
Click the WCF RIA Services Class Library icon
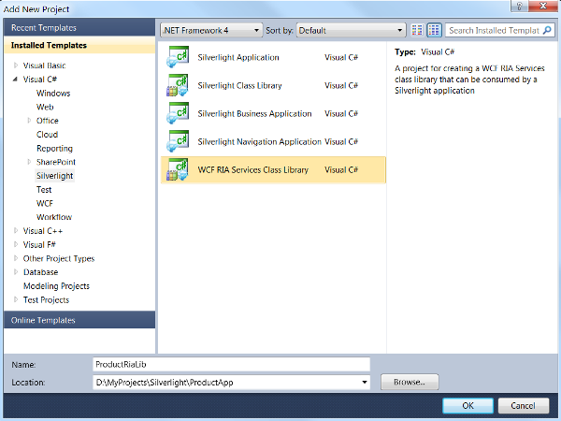click(178, 169)
